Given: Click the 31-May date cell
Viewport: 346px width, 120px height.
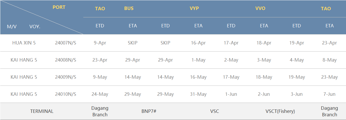Looking at the screenshot, I should tap(198, 94).
